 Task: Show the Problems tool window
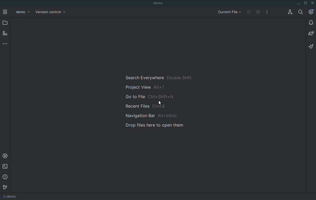(5, 177)
